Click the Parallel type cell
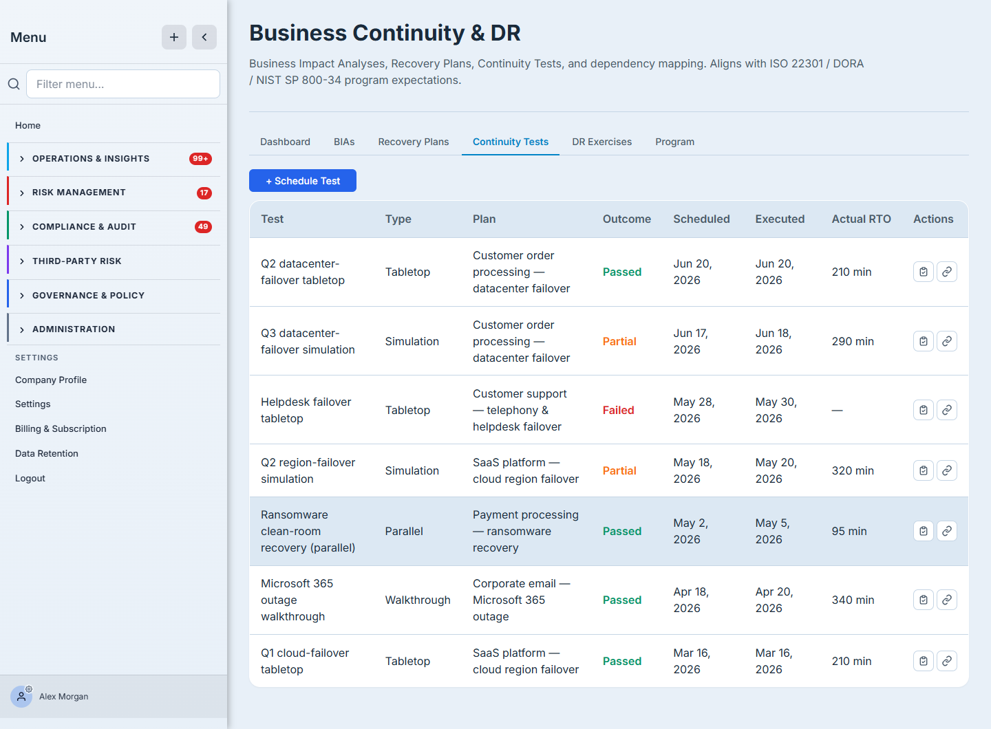 [x=404, y=531]
